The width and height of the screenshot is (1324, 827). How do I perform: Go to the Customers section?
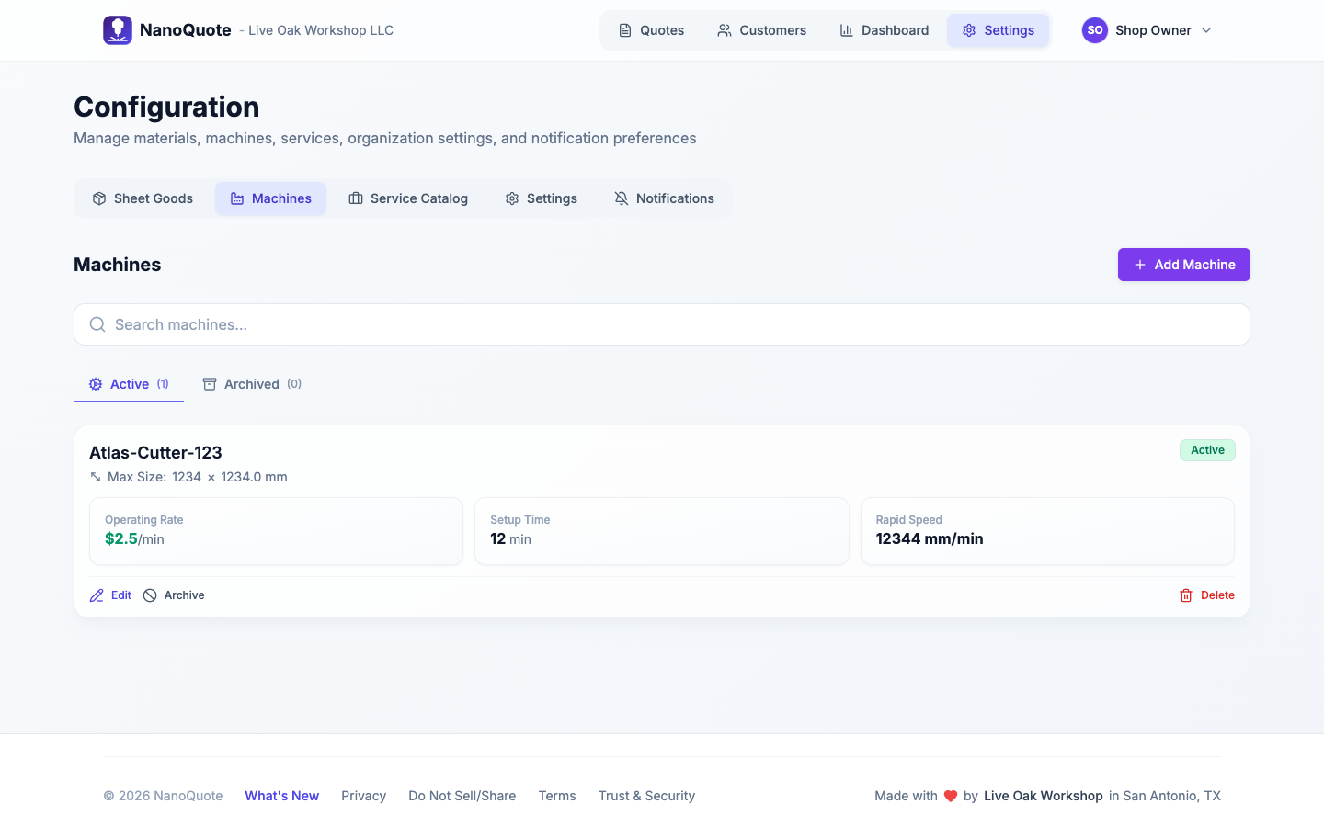click(761, 30)
